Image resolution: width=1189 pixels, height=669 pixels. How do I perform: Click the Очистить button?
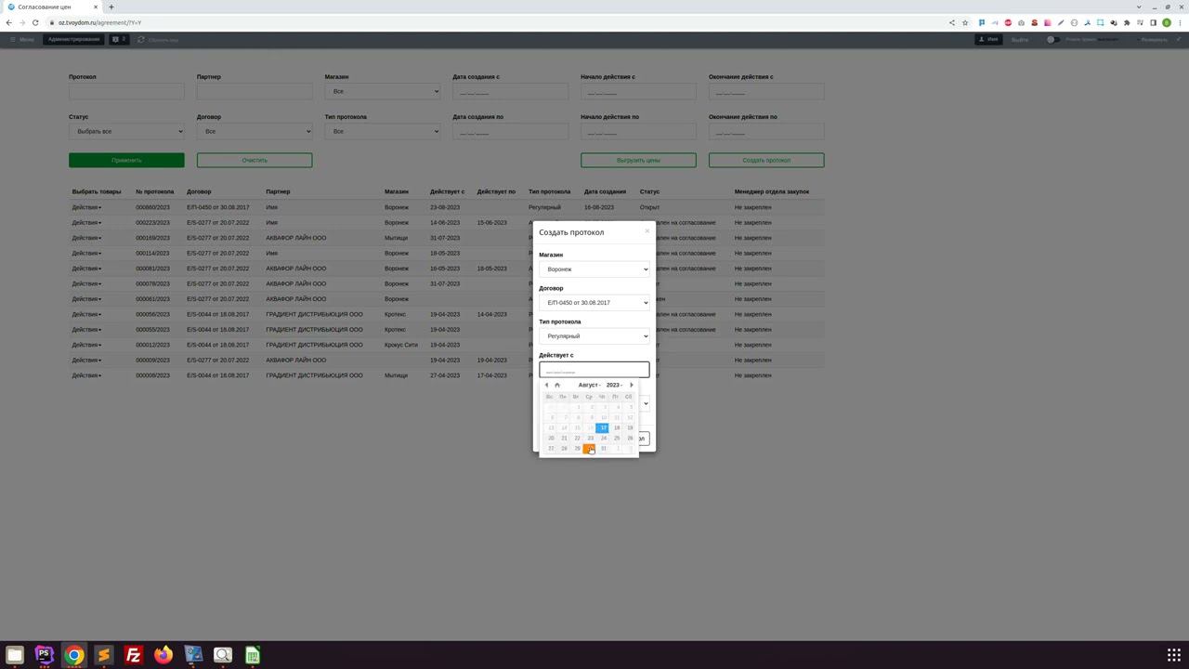(x=255, y=160)
